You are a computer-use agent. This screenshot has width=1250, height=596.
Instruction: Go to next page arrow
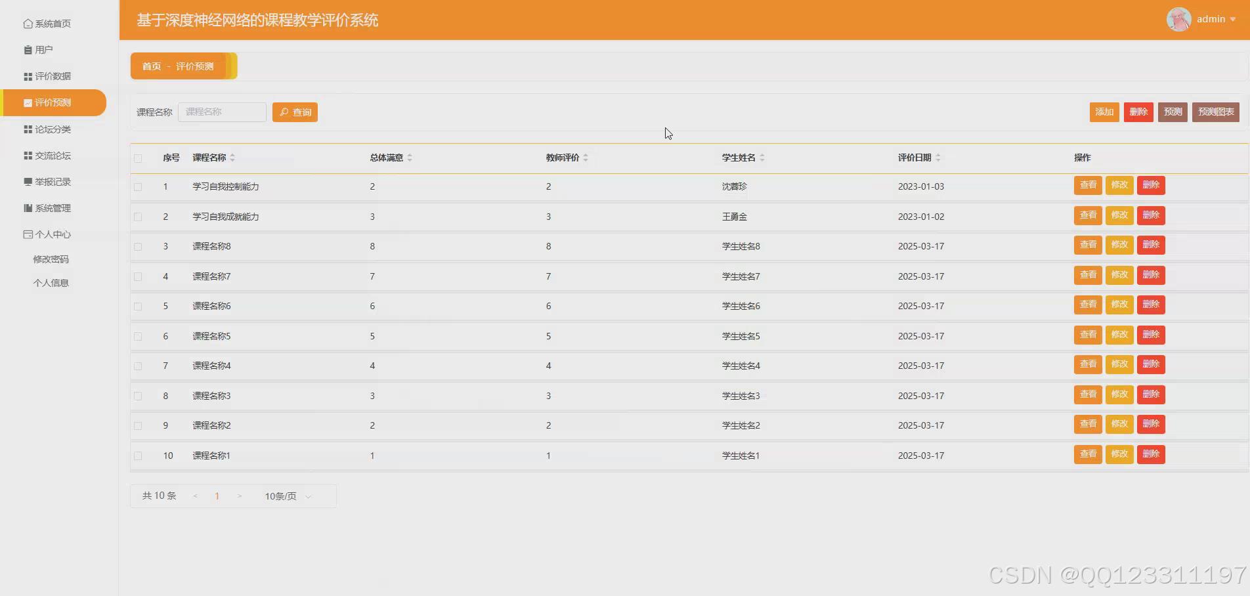pyautogui.click(x=240, y=496)
